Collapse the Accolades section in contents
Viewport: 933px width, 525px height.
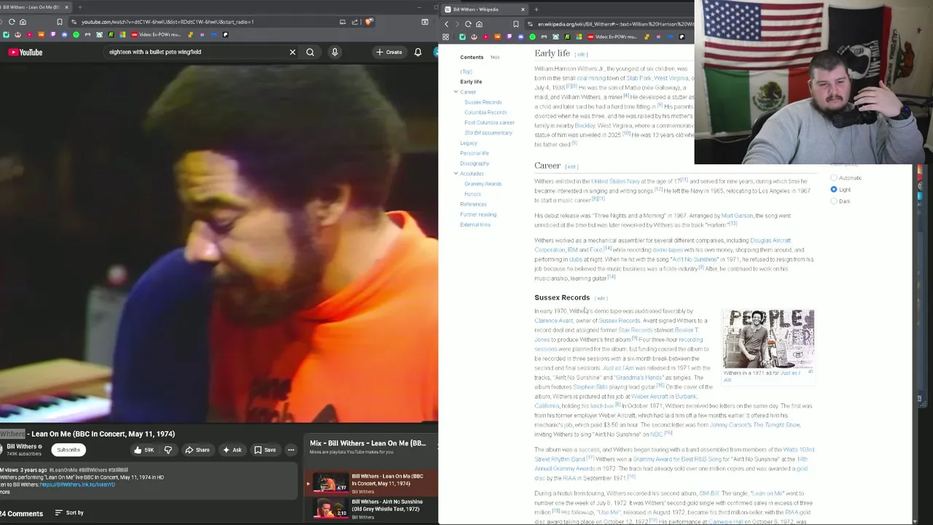pyautogui.click(x=456, y=174)
